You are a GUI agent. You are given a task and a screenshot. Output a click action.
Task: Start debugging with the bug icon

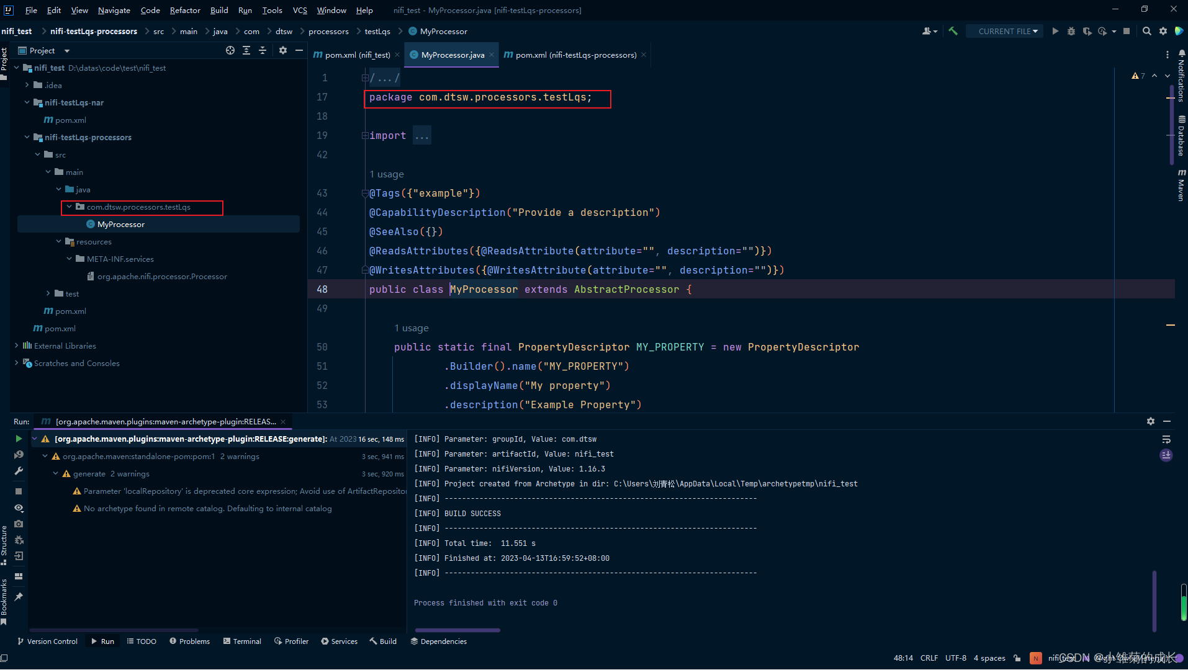1071,31
